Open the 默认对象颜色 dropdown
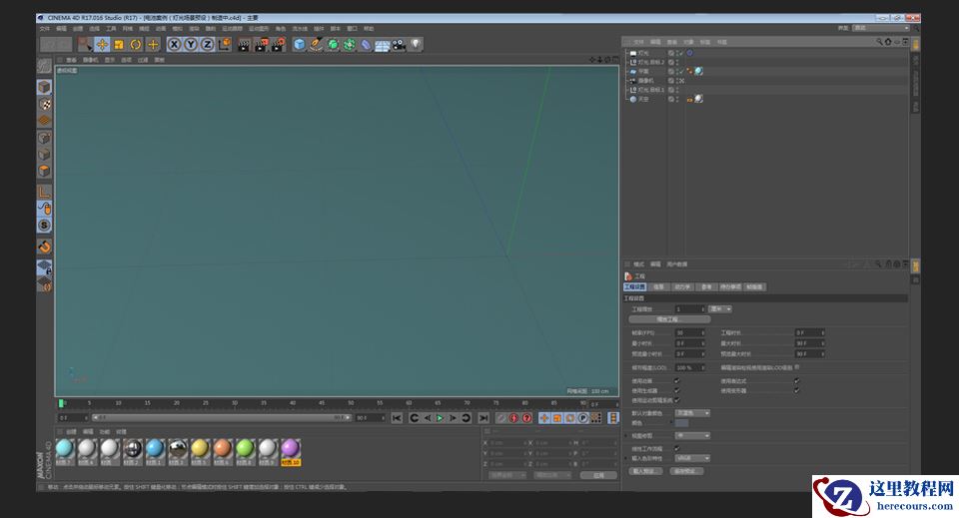959x518 pixels. [692, 412]
